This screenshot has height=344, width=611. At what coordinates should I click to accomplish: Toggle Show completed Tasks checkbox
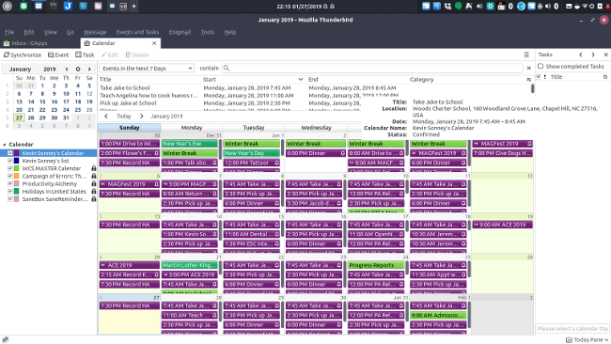coord(540,66)
